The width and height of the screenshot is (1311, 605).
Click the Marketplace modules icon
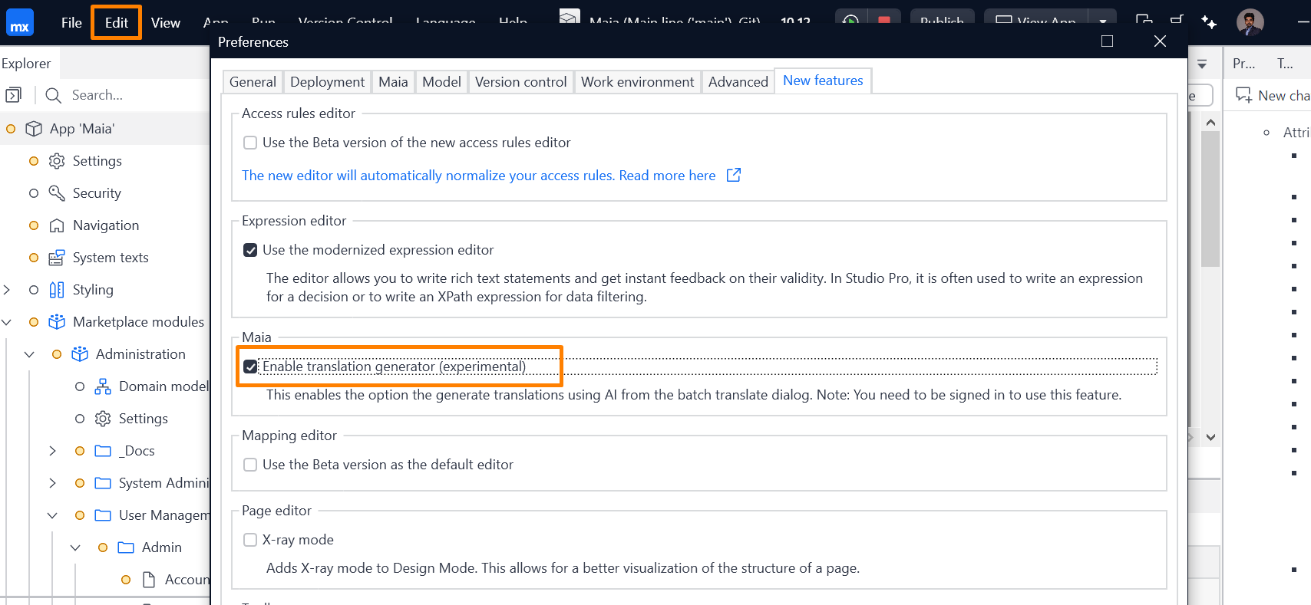[x=57, y=322]
